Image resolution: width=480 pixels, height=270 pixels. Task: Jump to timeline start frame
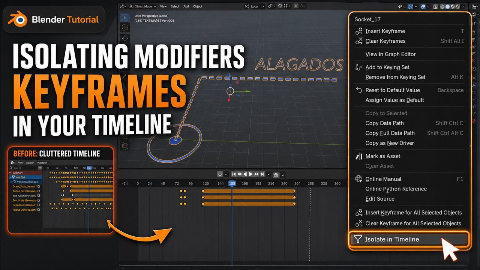click(x=234, y=174)
